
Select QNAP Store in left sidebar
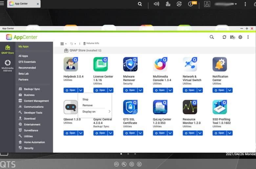pos(8,49)
